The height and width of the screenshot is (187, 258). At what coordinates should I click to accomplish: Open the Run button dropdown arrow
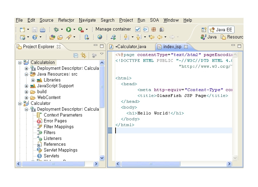74,30
